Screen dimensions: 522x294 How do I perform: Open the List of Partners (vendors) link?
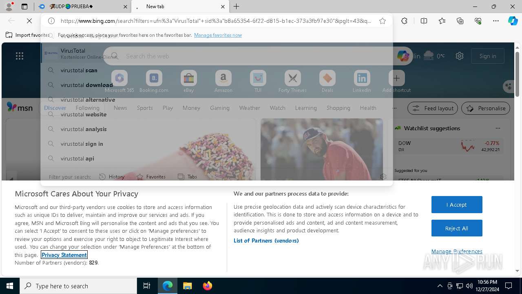[266, 241]
